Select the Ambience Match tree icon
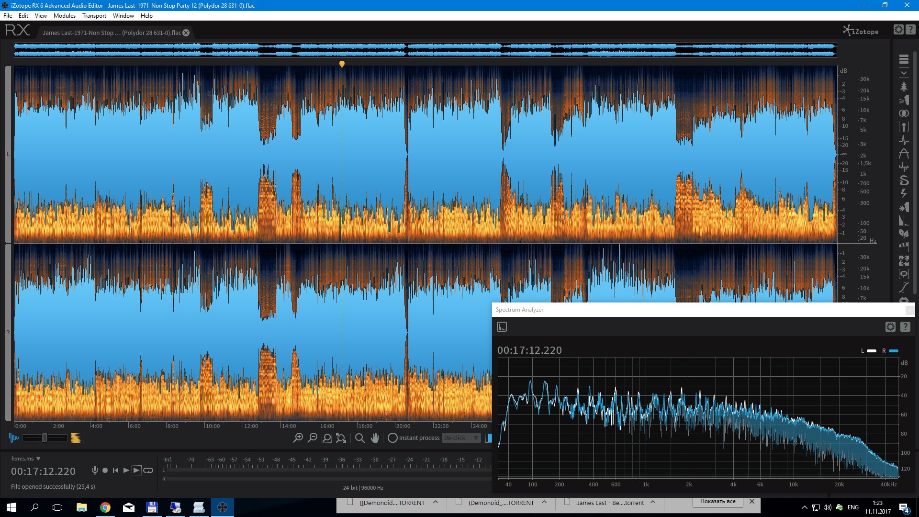This screenshot has width=919, height=517. coord(904,87)
